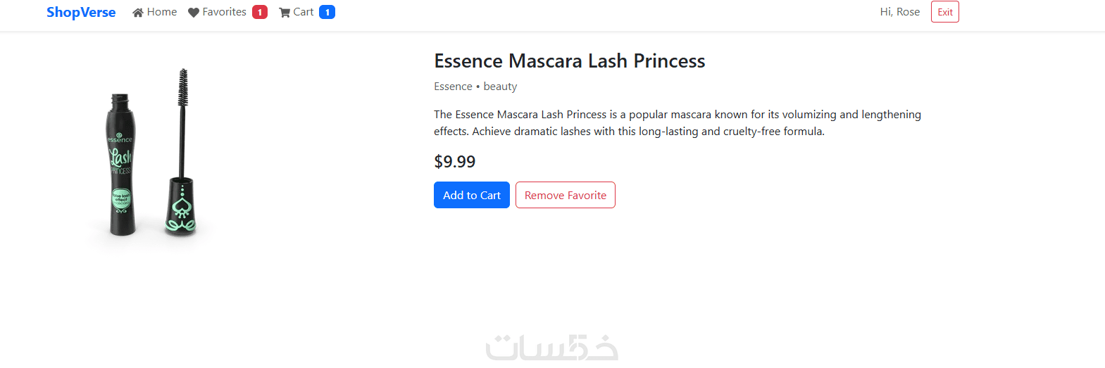Click the Favorites heart icon
Viewport: 1105px width, 368px height.
click(194, 12)
